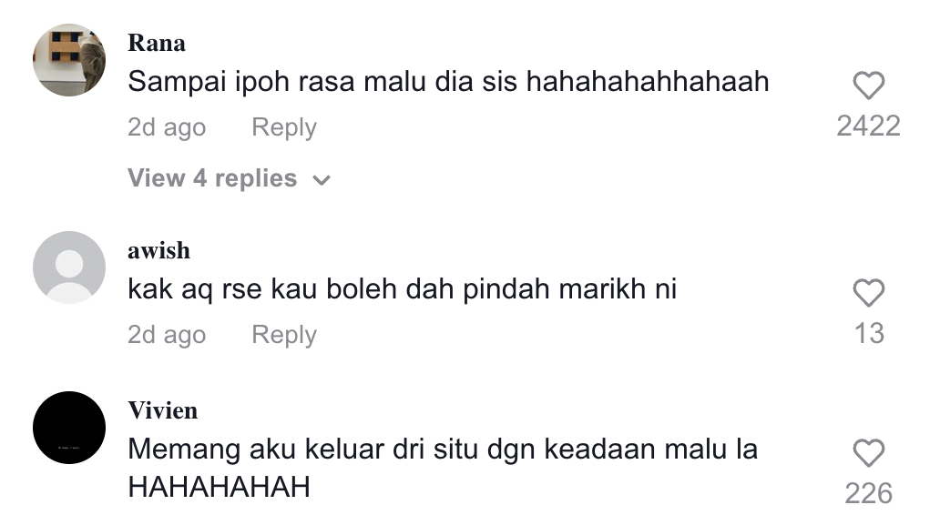Image resolution: width=940 pixels, height=515 pixels.
Task: Open Rana's profile picture
Action: point(69,60)
